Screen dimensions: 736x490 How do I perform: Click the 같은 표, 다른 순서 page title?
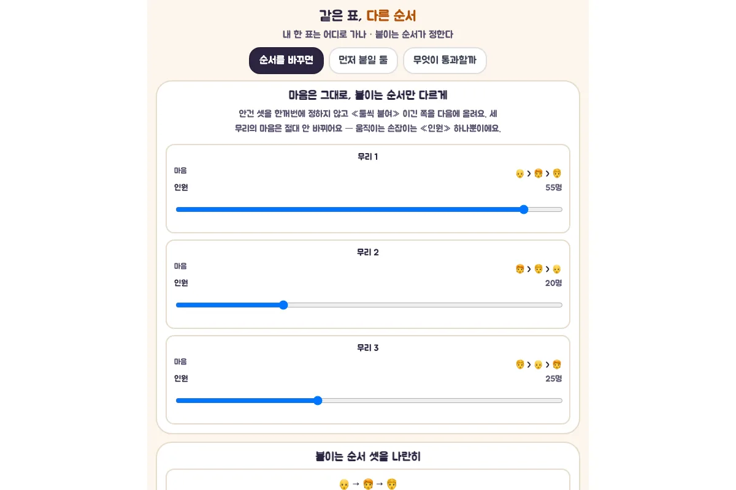click(x=368, y=16)
